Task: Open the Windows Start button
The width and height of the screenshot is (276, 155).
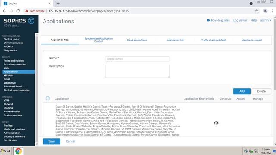Action: point(6,151)
